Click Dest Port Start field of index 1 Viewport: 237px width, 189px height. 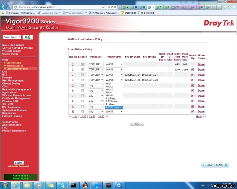pos(177,64)
